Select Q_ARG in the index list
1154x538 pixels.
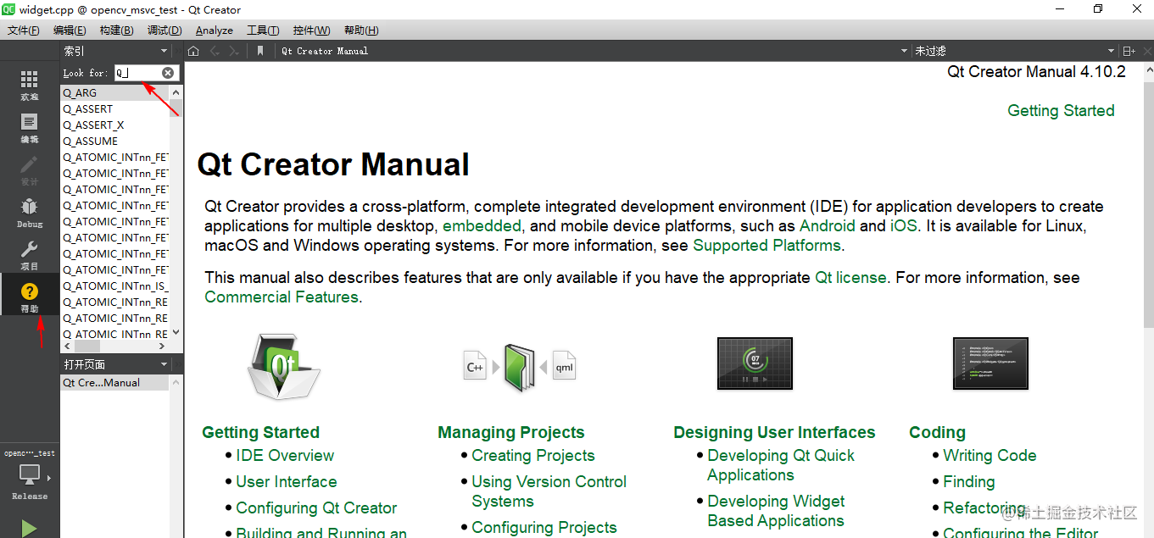click(x=115, y=93)
